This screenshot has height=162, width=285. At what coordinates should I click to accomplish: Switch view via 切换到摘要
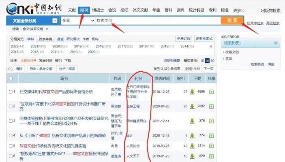[x=171, y=61]
